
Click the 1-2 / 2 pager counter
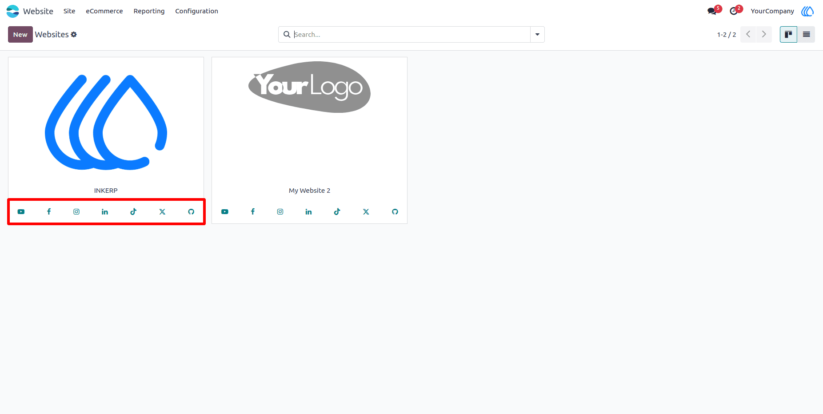pyautogui.click(x=727, y=35)
